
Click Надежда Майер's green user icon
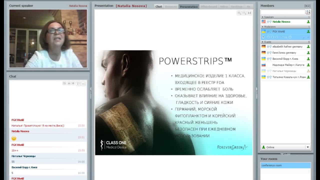coord(308,65)
